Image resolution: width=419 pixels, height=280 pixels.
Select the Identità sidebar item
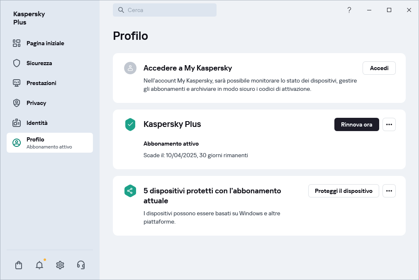pyautogui.click(x=37, y=123)
